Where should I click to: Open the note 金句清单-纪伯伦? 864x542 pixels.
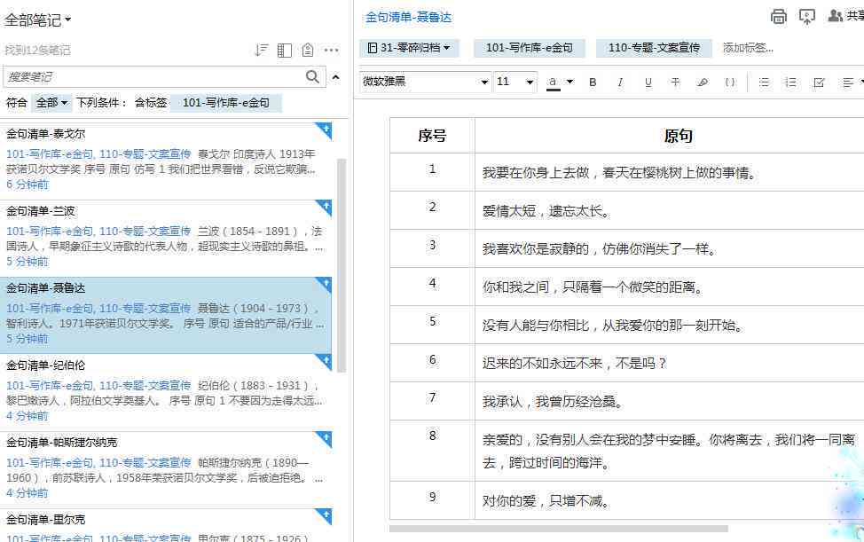pos(165,392)
